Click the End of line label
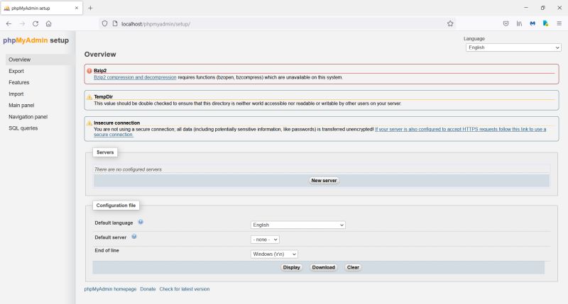568x304 pixels. [107, 251]
